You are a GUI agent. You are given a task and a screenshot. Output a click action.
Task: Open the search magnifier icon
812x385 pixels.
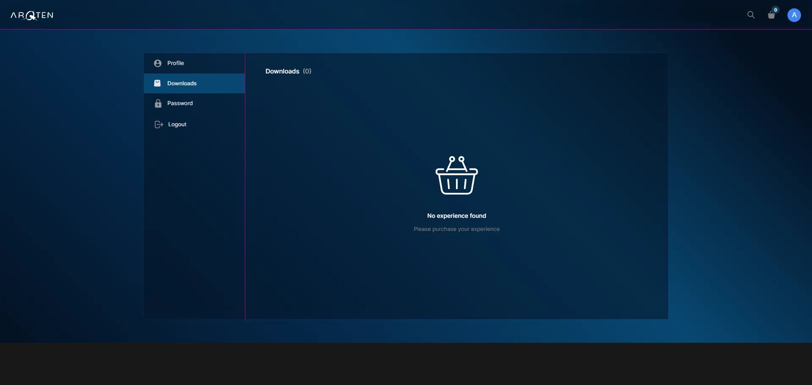pos(751,15)
